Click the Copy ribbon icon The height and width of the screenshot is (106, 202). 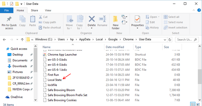click(x=22, y=19)
